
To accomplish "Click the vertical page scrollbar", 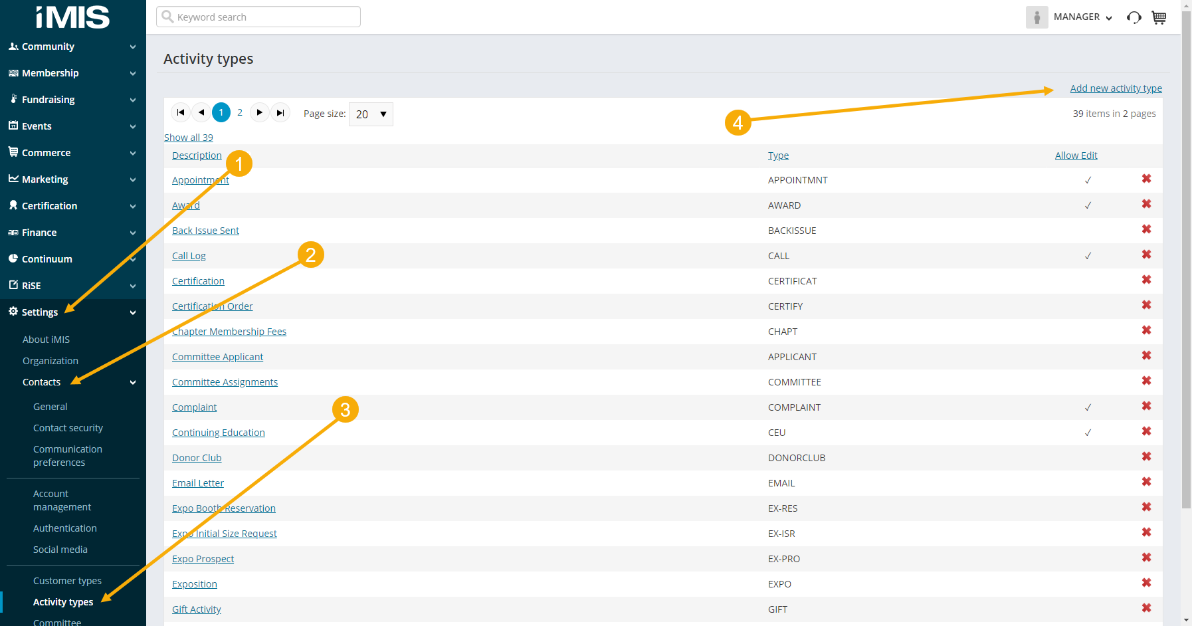I will coord(1186,266).
